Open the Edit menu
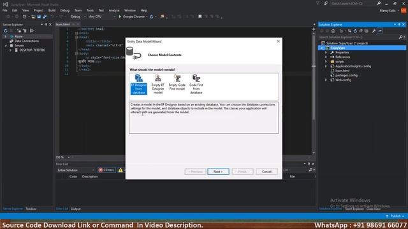408x229 pixels. [x=15, y=10]
